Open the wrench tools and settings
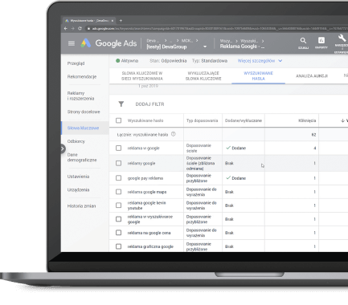Screen dimensions: 348x305 [342, 38]
